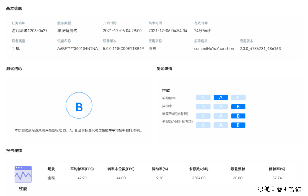Click the 服务类型 field label
The image size is (308, 196).
tap(64, 23)
